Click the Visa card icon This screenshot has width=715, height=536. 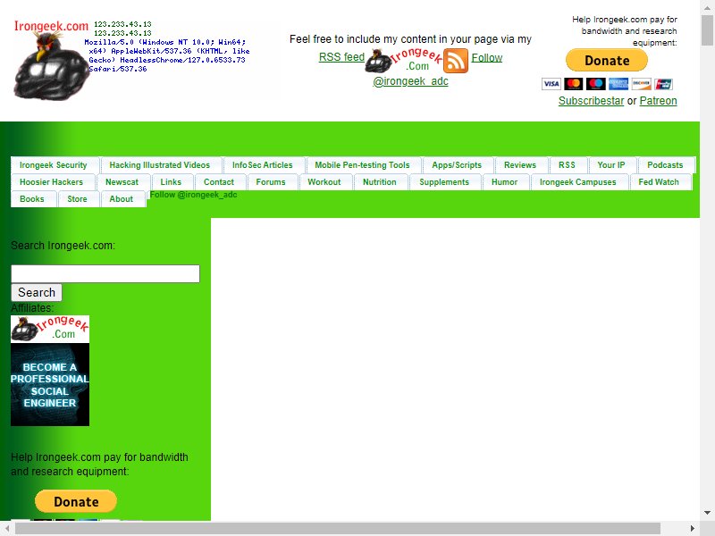551,84
